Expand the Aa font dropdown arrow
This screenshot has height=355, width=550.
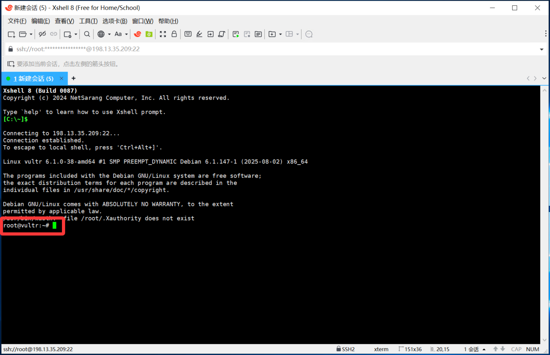click(126, 34)
